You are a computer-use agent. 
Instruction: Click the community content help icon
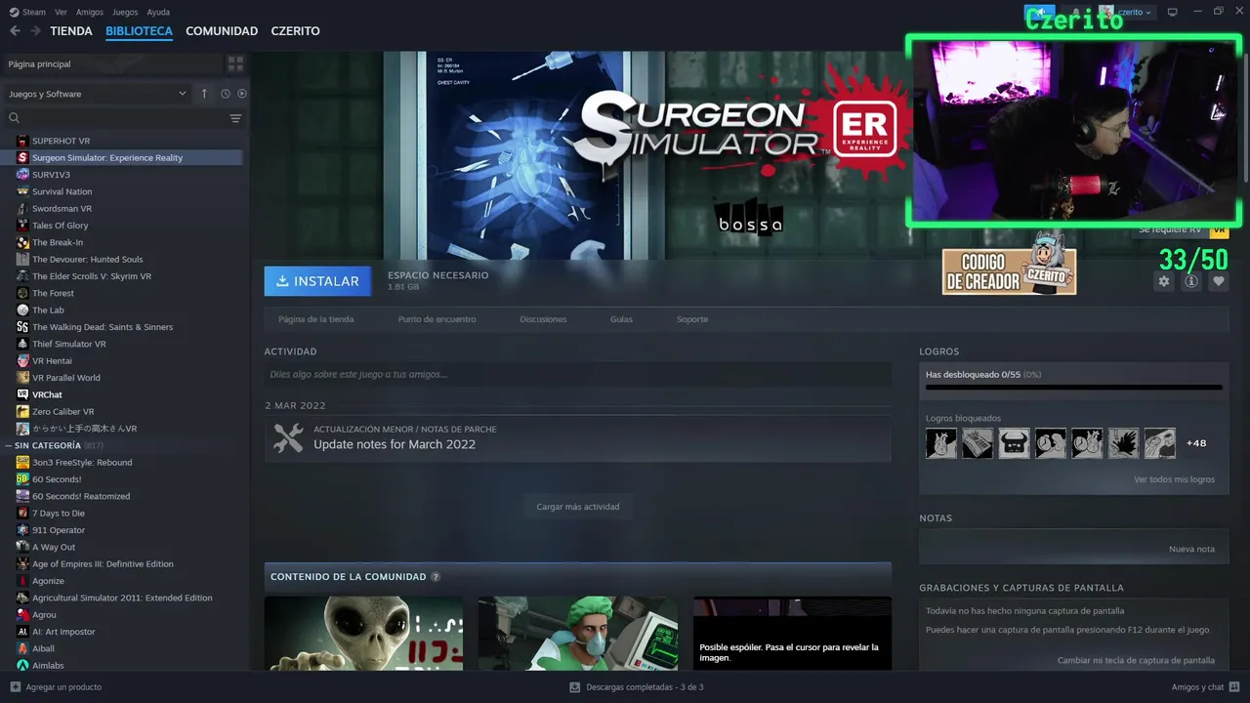[436, 577]
